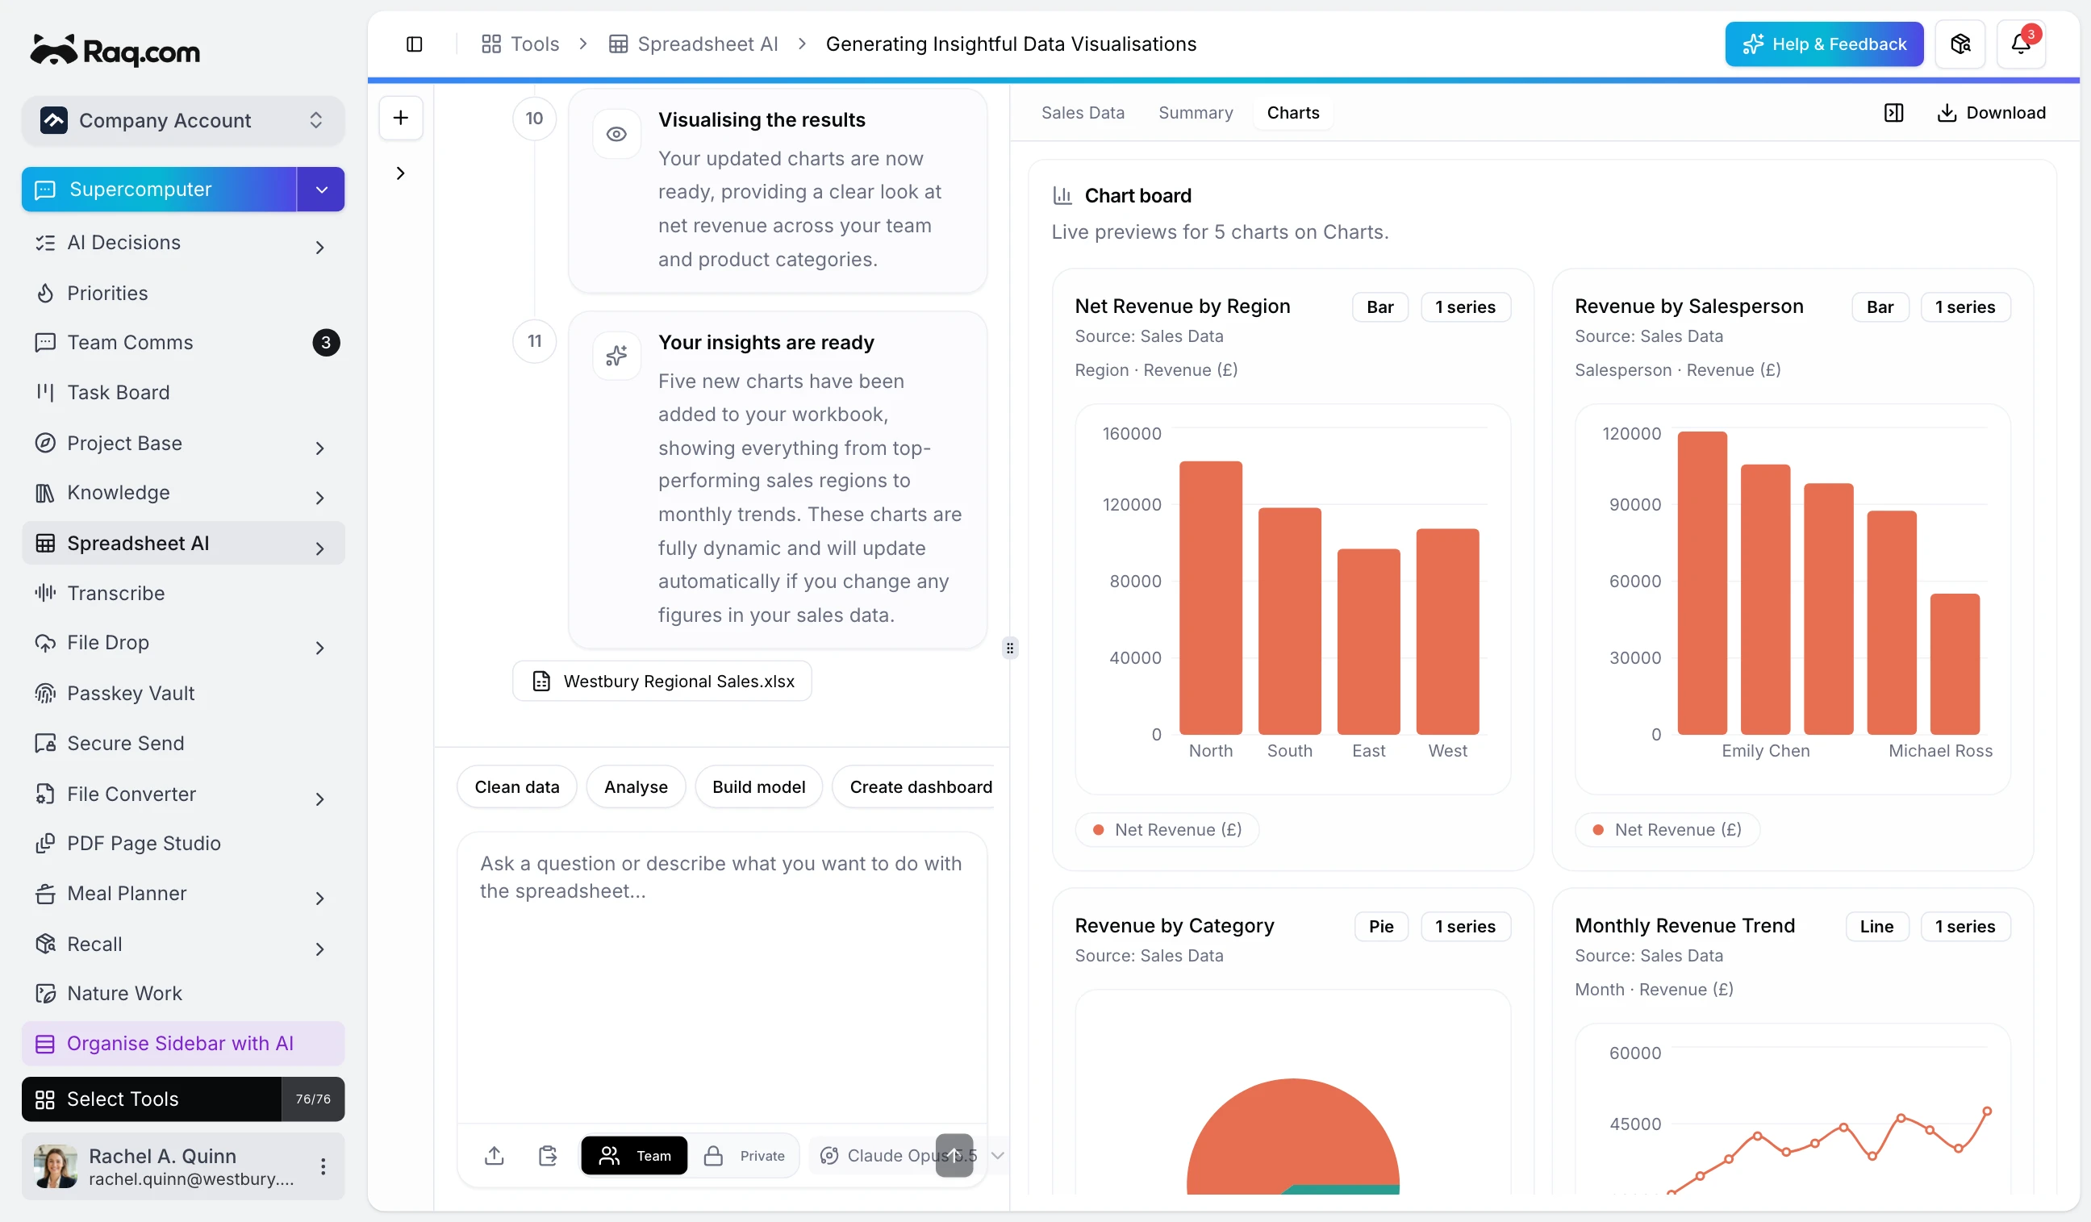Expand the Supercomputer dropdown arrow
The image size is (2091, 1222).
[321, 190]
